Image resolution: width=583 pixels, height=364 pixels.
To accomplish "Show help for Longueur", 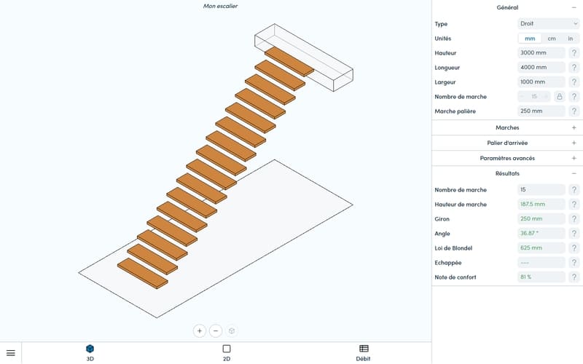I will click(x=574, y=67).
